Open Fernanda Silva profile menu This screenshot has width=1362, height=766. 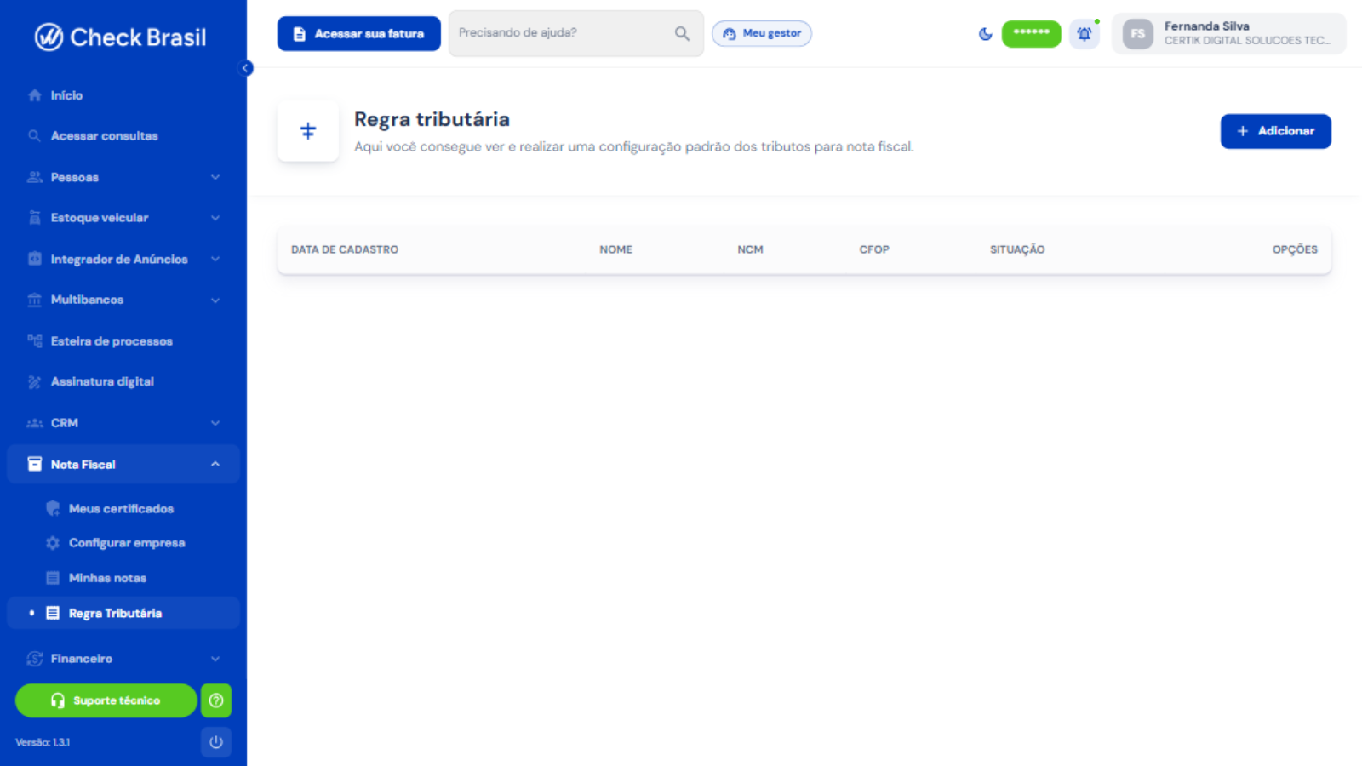click(x=1229, y=33)
